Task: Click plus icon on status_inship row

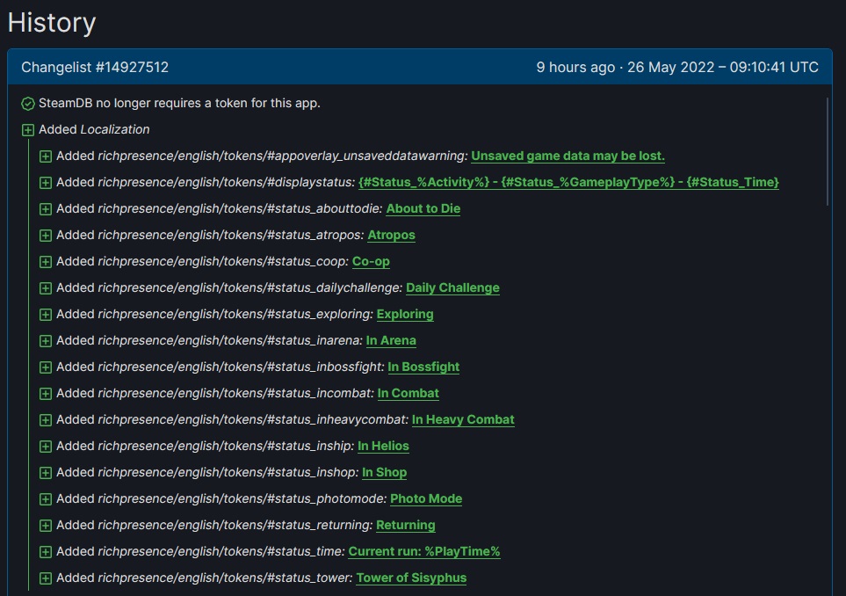Action: coord(46,447)
